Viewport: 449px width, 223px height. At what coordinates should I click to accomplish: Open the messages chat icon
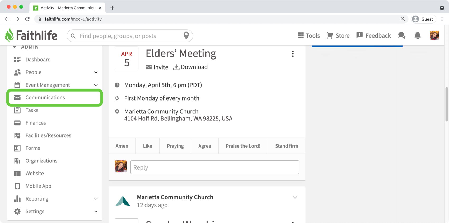tap(402, 35)
